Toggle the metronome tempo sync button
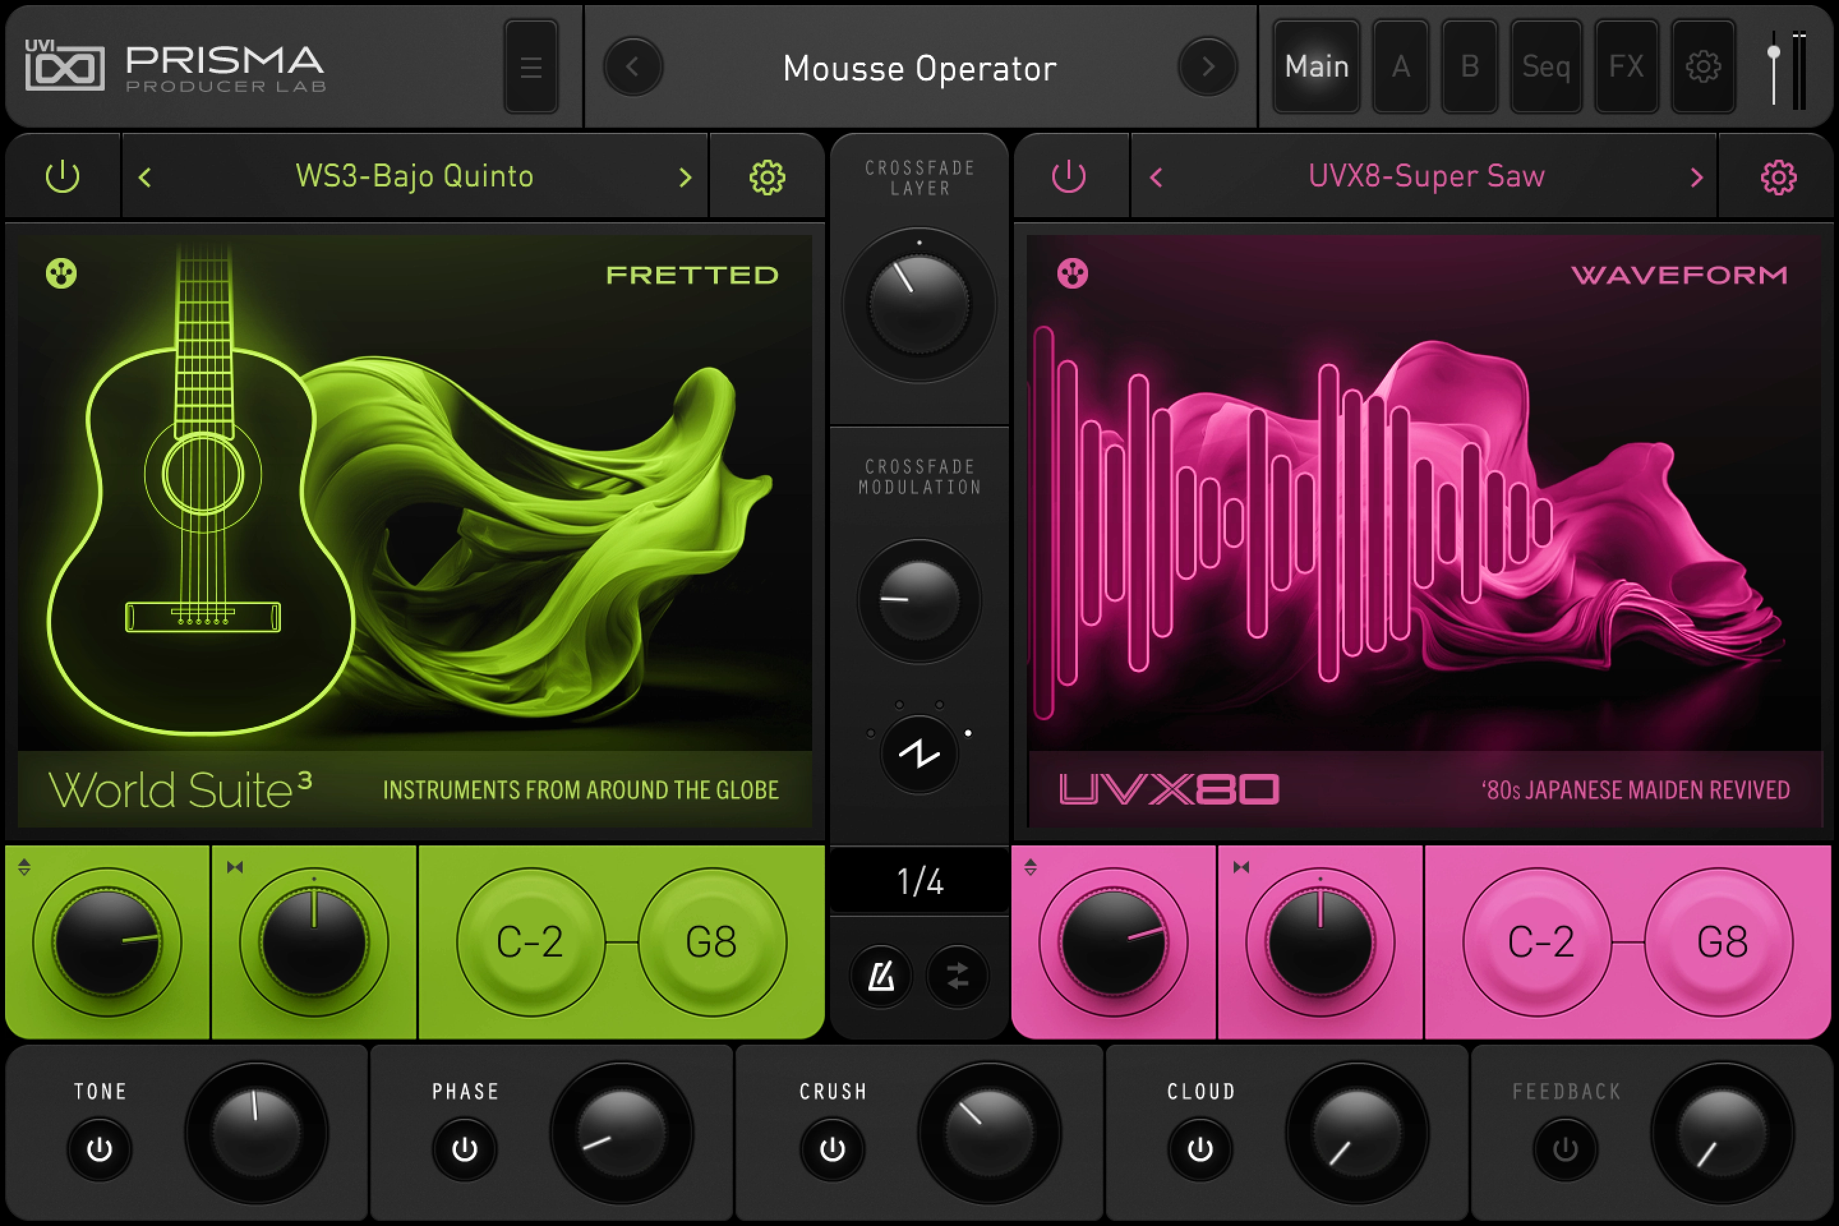The height and width of the screenshot is (1226, 1839). pyautogui.click(x=881, y=976)
